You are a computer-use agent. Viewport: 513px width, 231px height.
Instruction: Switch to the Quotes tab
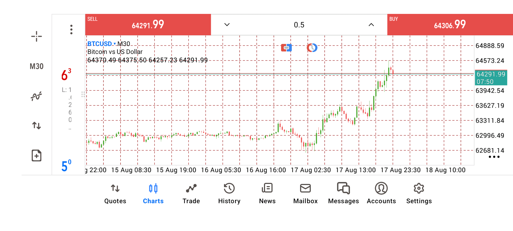click(115, 194)
